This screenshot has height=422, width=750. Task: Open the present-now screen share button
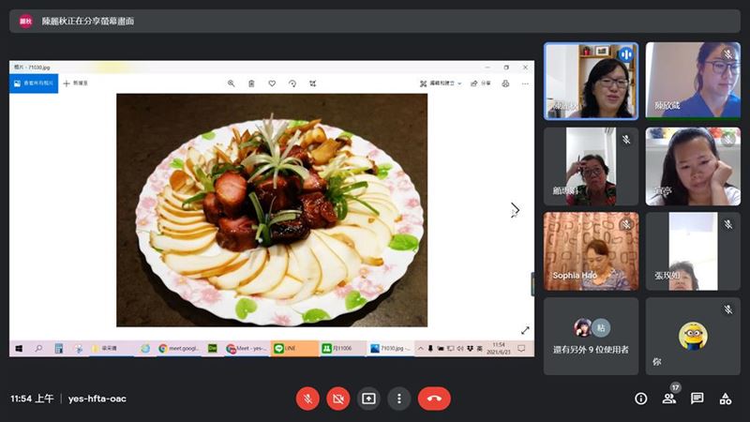[368, 399]
